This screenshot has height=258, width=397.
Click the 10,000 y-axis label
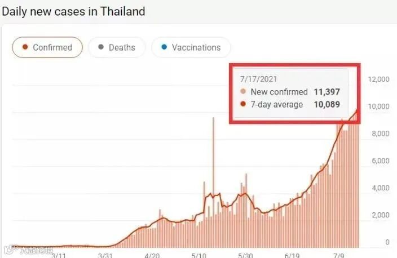379,106
